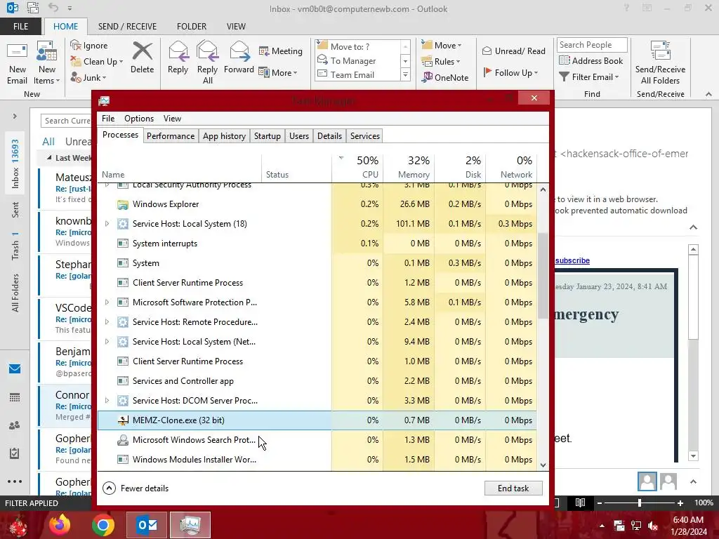
Task: Open the Clean Up dropdown
Action: tap(121, 62)
